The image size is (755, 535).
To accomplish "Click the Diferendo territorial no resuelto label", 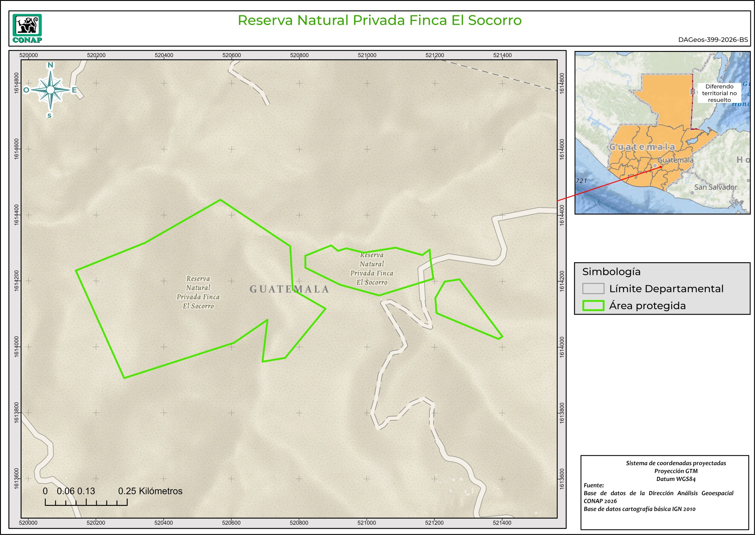I will point(719,93).
